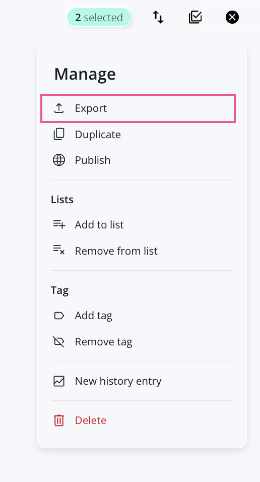260x482 pixels.
Task: Click the 2 selected badge
Action: (x=99, y=18)
